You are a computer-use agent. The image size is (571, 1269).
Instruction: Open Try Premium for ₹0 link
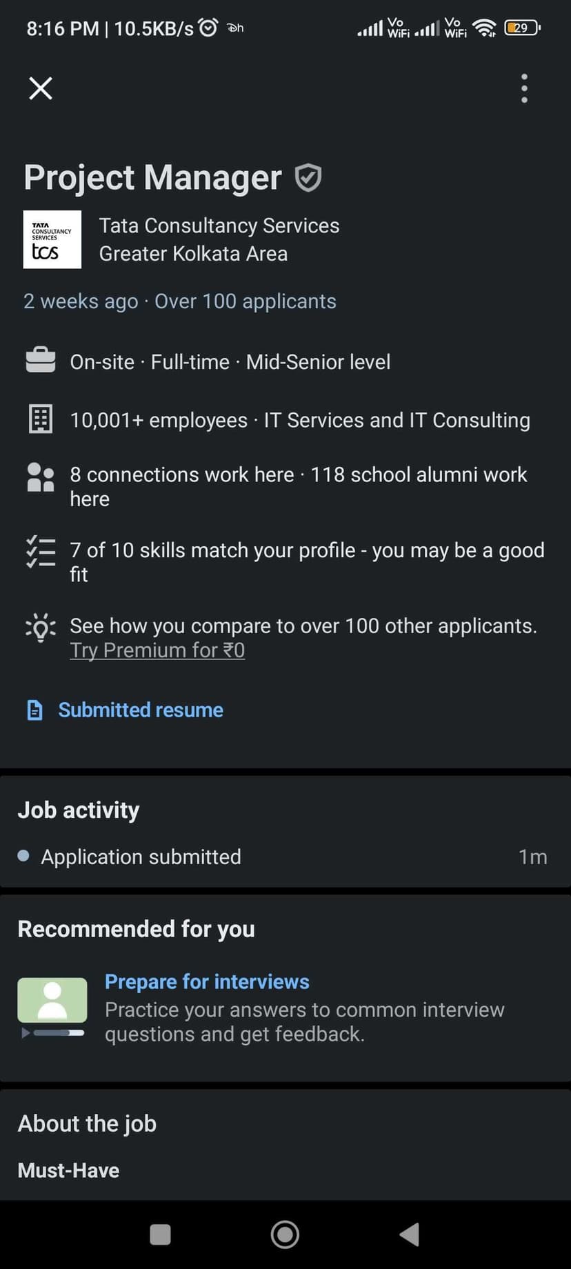point(157,650)
